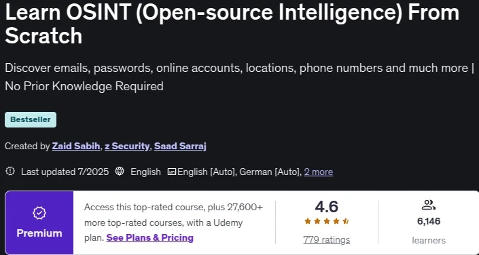This screenshot has width=479, height=255.
Task: Click the Premium checkmark badge icon
Action: 39,213
